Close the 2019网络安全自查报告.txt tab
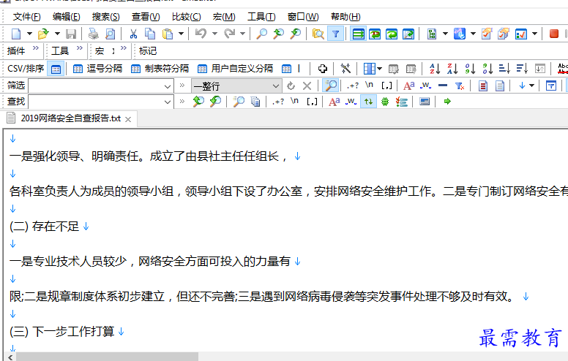This screenshot has height=361, width=568. click(128, 119)
